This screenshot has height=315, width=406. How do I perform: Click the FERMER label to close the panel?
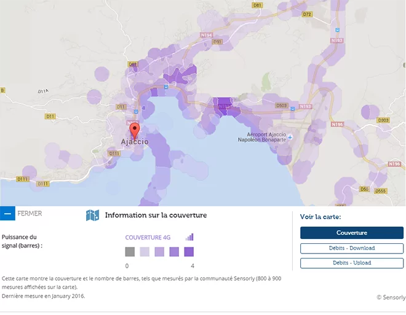click(30, 214)
